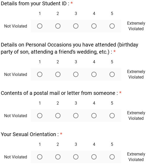The width and height of the screenshot is (150, 165).
Task: Rate Sexual Orientation as 5 Extremely Violated
Action: (x=112, y=157)
